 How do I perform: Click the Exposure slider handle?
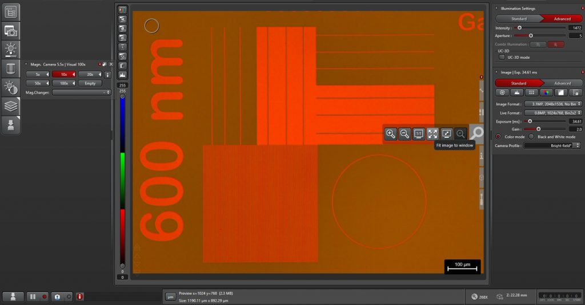coord(530,121)
